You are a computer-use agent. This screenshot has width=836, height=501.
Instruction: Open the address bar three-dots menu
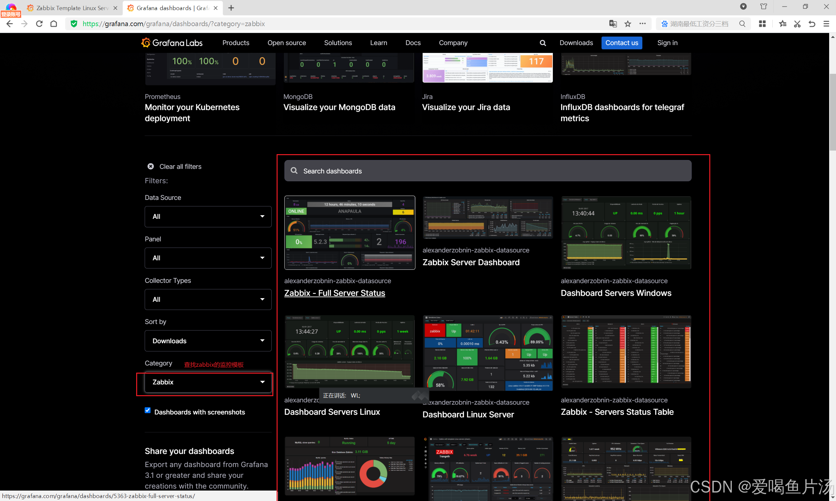[643, 24]
